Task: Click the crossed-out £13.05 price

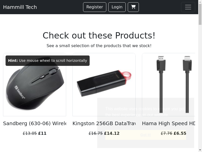Action: pyautogui.click(x=30, y=133)
